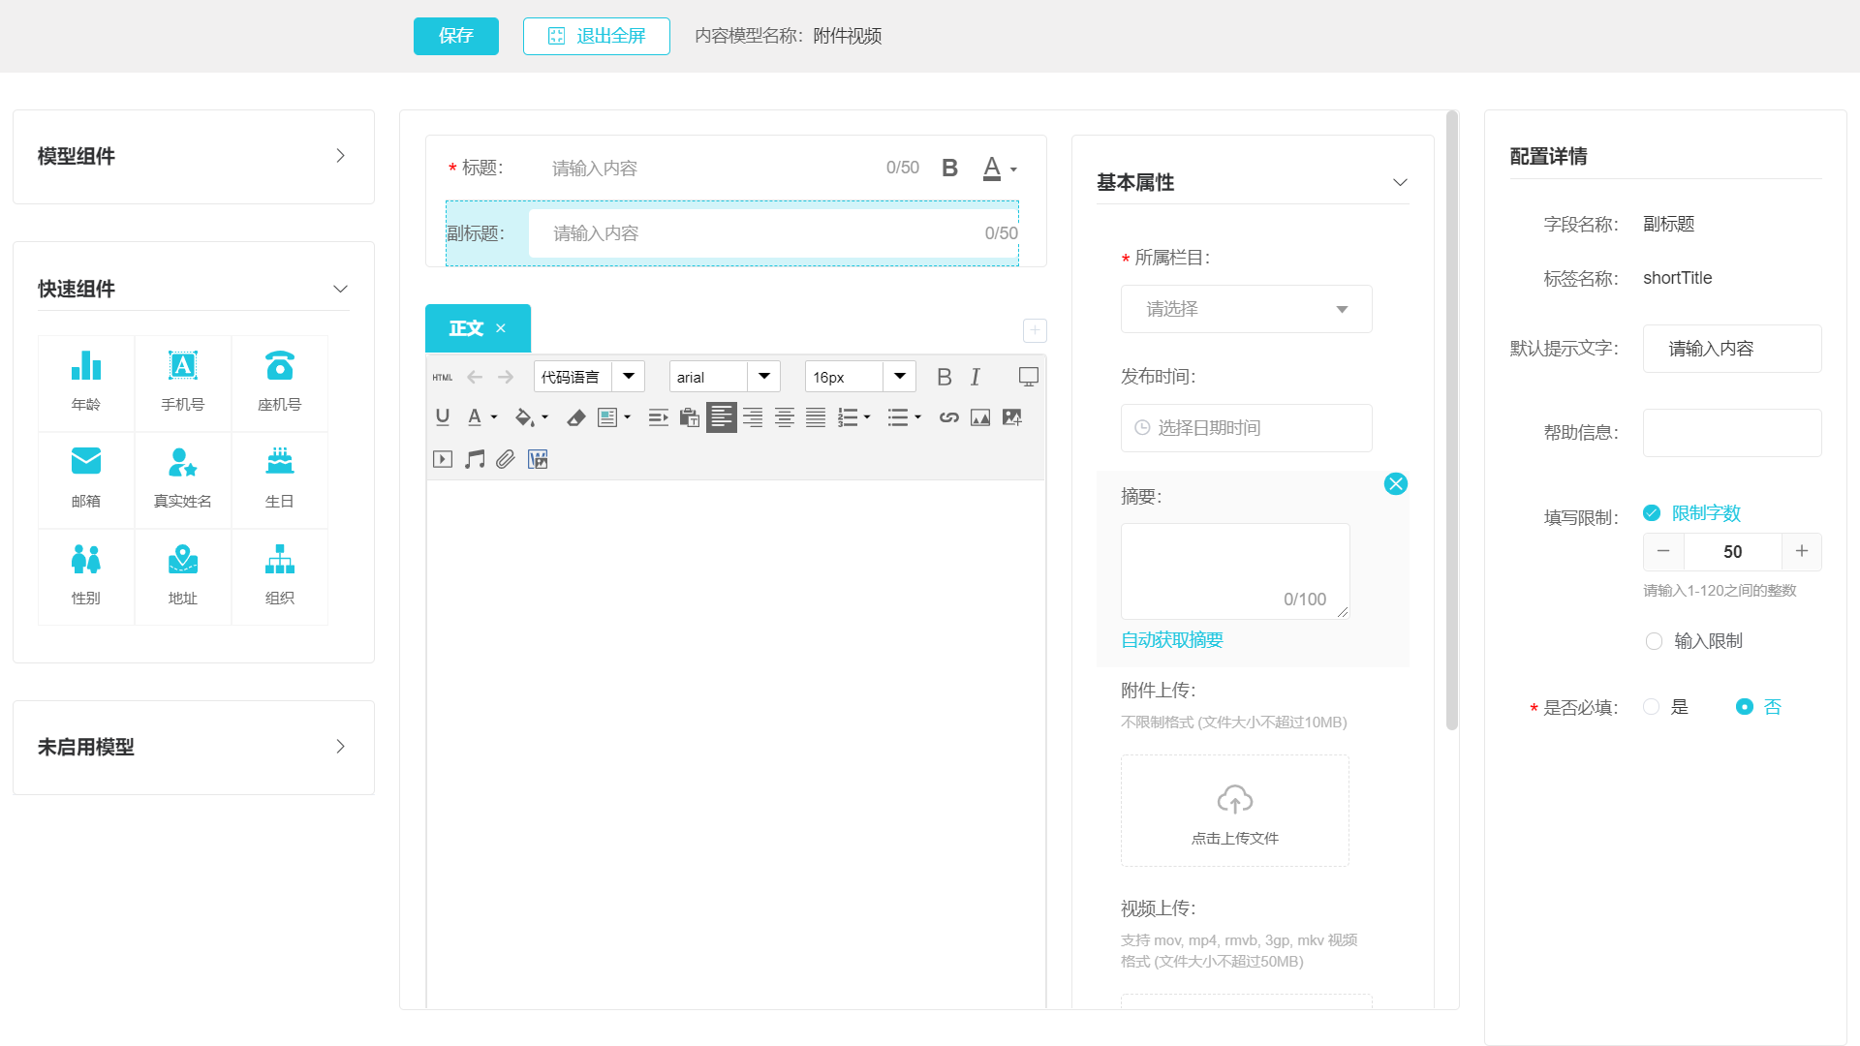Click the 发布时间 date time field
Viewport: 1860px width, 1046px height.
[1246, 428]
